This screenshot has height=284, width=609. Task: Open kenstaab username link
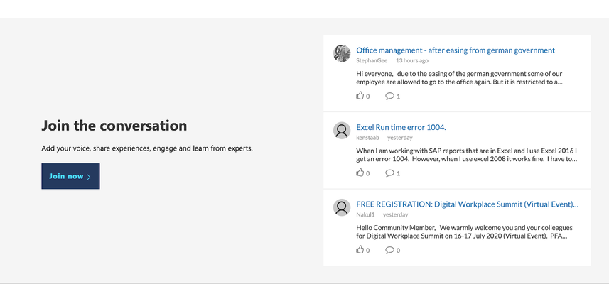point(367,138)
